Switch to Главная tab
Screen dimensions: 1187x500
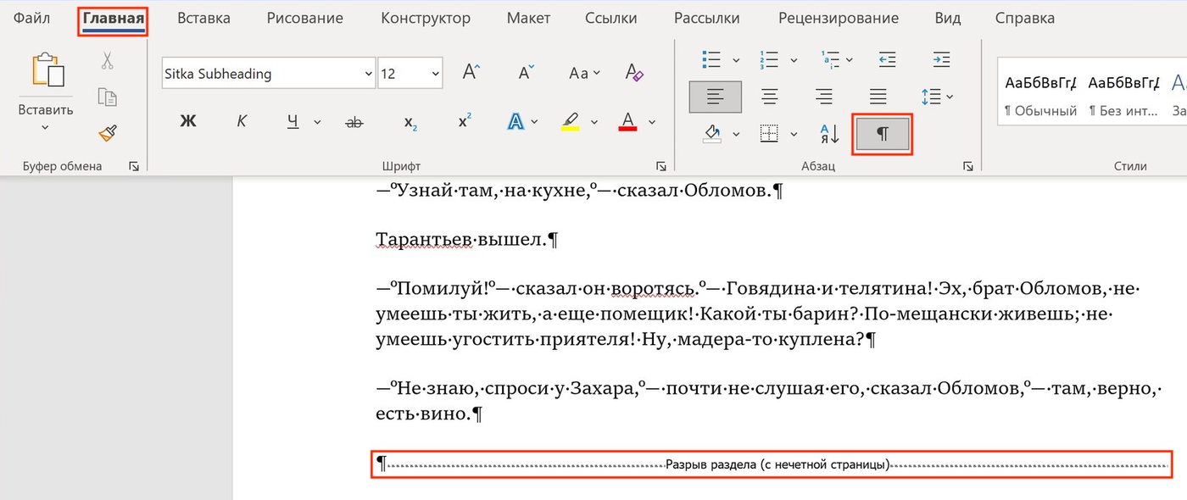pos(114,18)
